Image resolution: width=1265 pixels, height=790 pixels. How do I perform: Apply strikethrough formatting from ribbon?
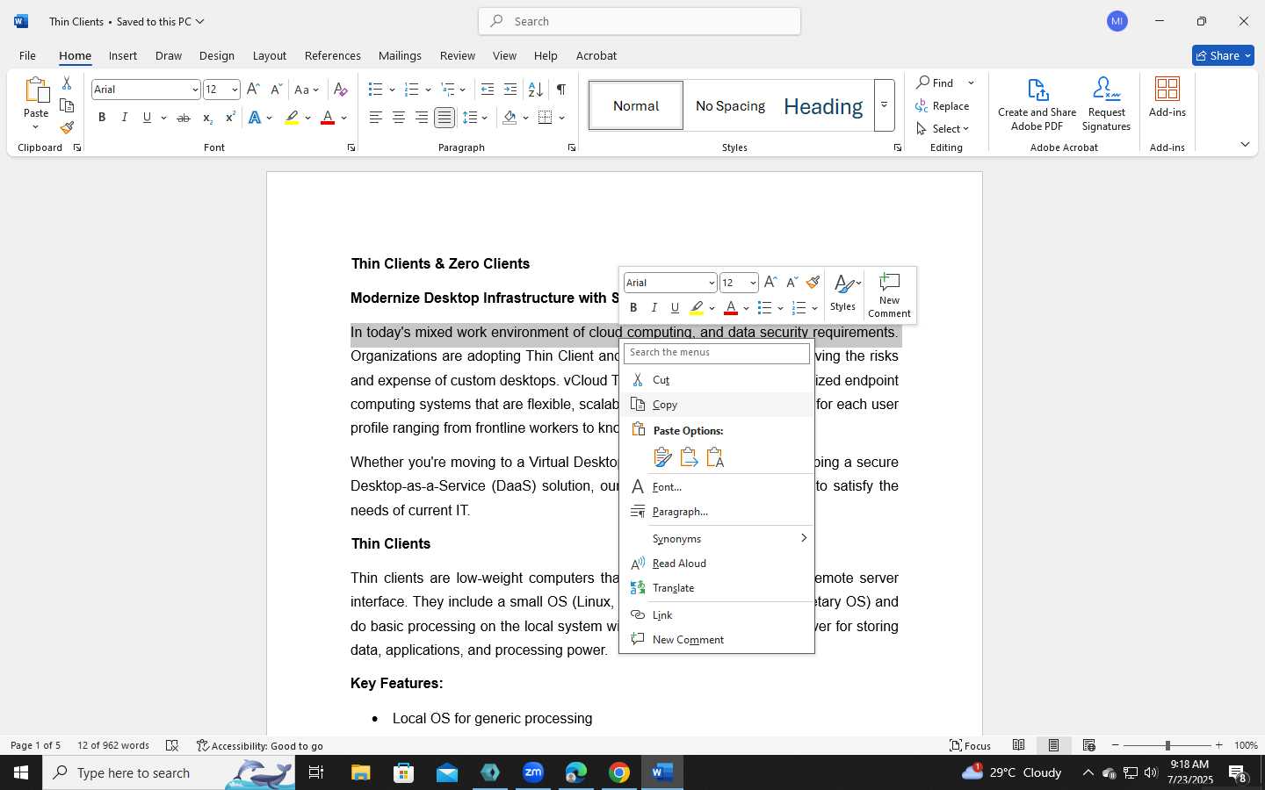coord(184,118)
